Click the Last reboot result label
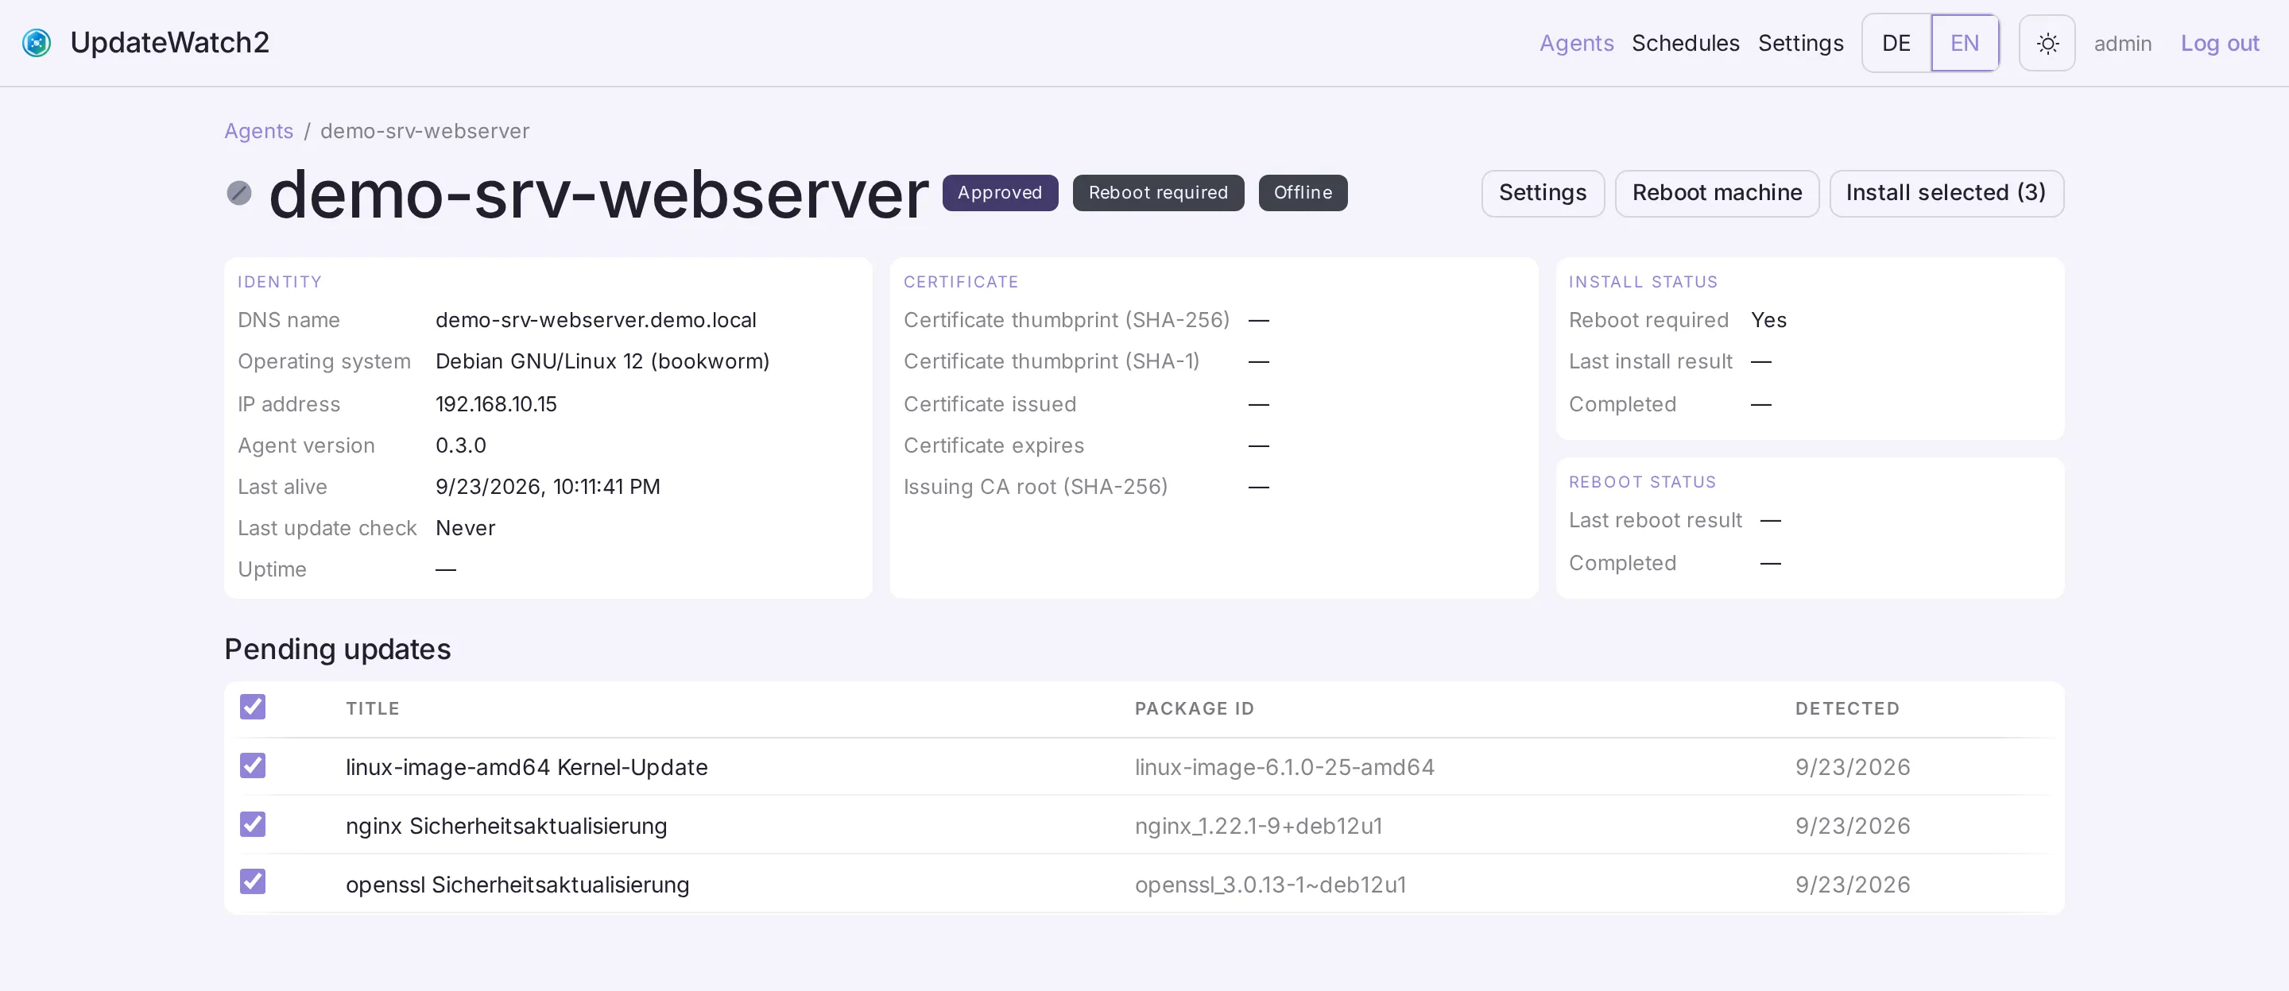The height and width of the screenshot is (991, 2289). (1655, 519)
